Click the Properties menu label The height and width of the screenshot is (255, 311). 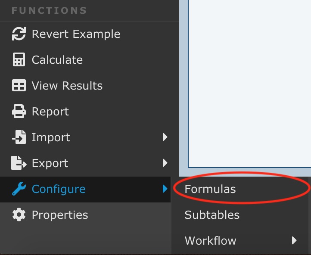(x=60, y=215)
